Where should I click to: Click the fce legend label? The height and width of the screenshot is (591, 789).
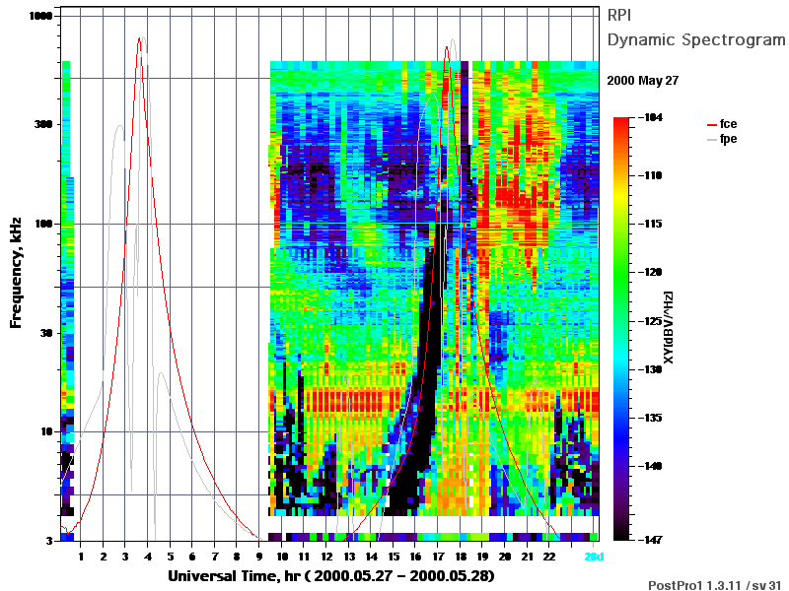pyautogui.click(x=728, y=124)
